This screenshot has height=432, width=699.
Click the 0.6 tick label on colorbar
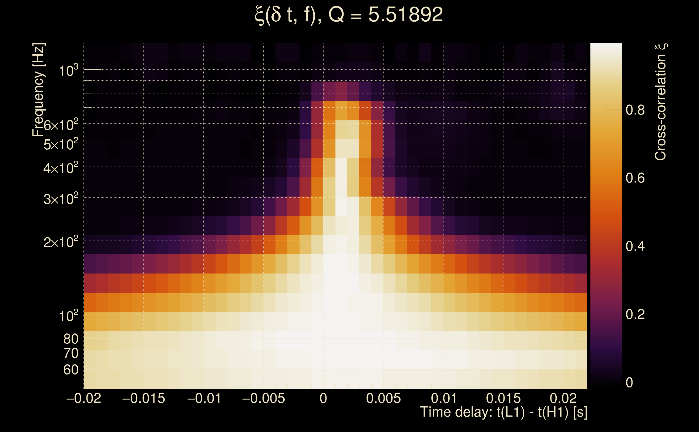(x=635, y=178)
